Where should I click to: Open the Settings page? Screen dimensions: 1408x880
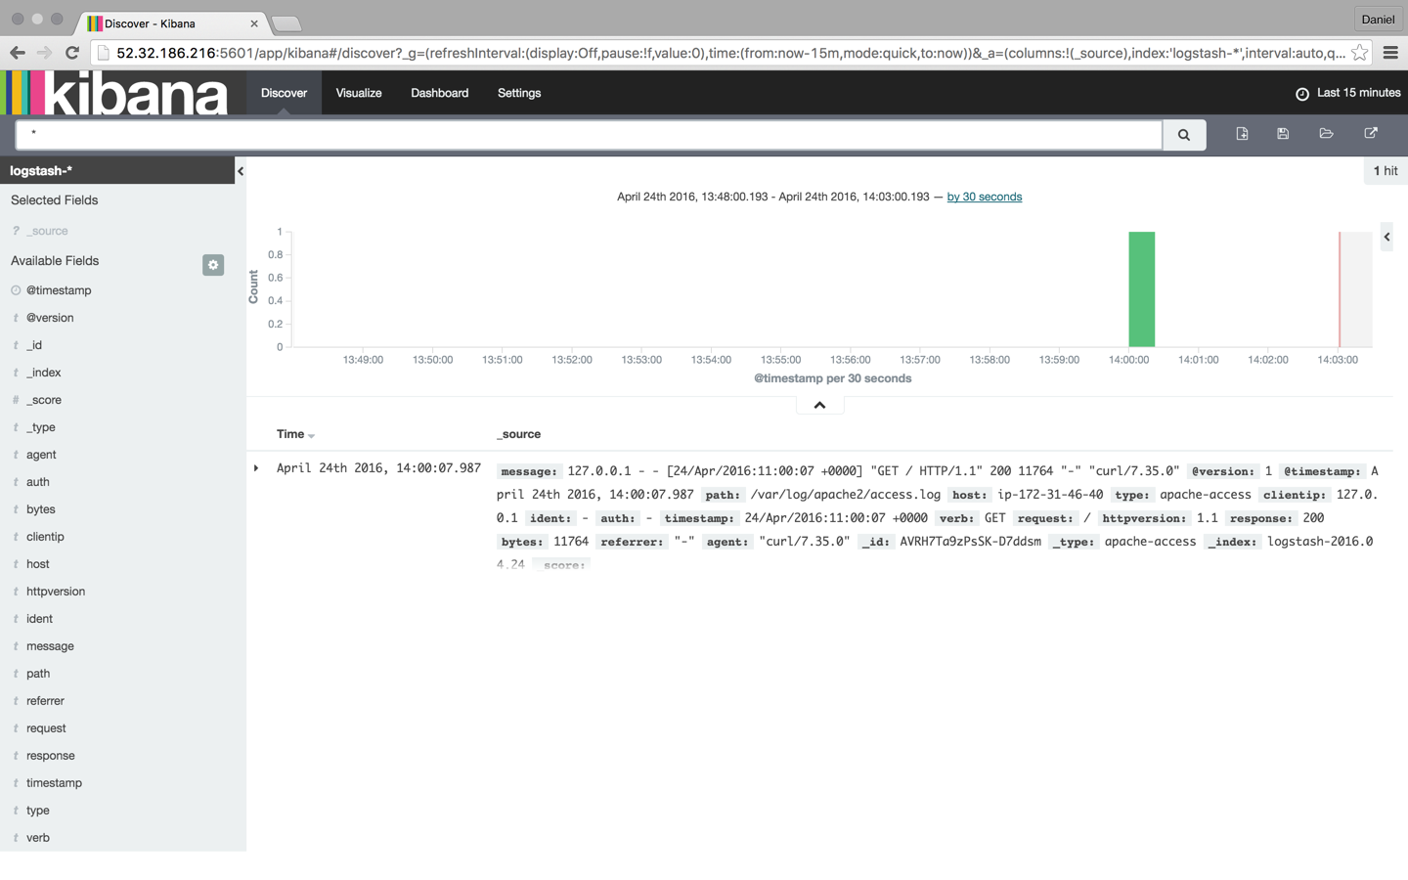(x=518, y=93)
